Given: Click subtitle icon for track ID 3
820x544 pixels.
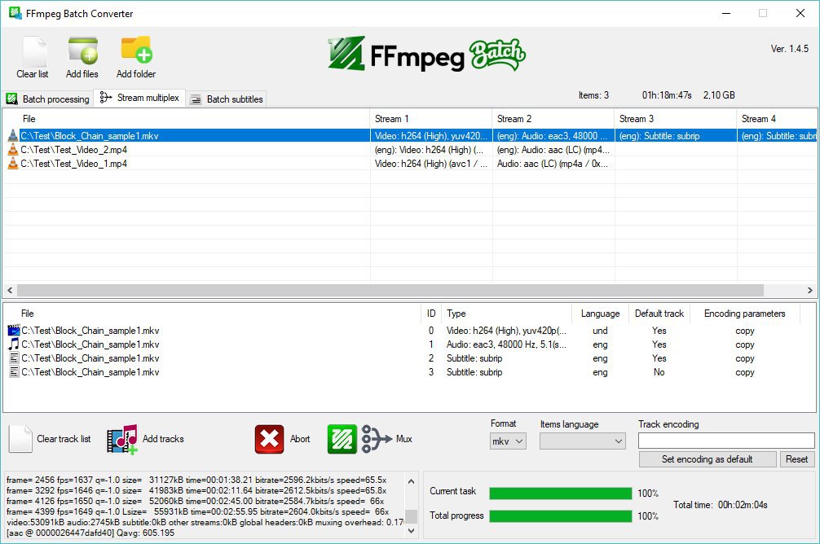Looking at the screenshot, I should click(x=14, y=371).
